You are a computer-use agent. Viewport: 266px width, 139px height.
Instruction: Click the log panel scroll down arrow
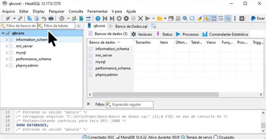(x=263, y=131)
